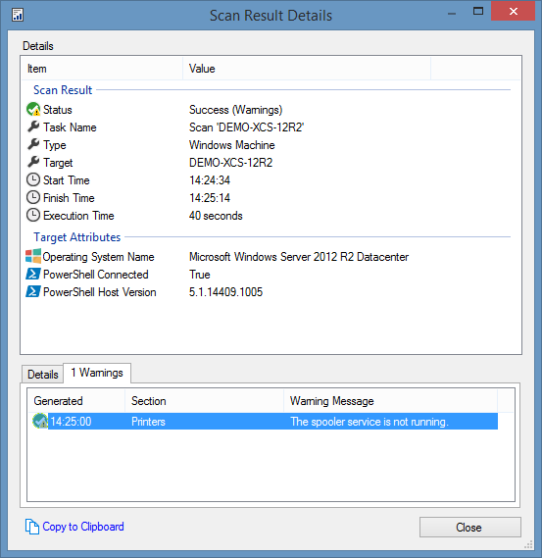Click the clock icon next to Execution Time
The height and width of the screenshot is (558, 542).
point(33,215)
